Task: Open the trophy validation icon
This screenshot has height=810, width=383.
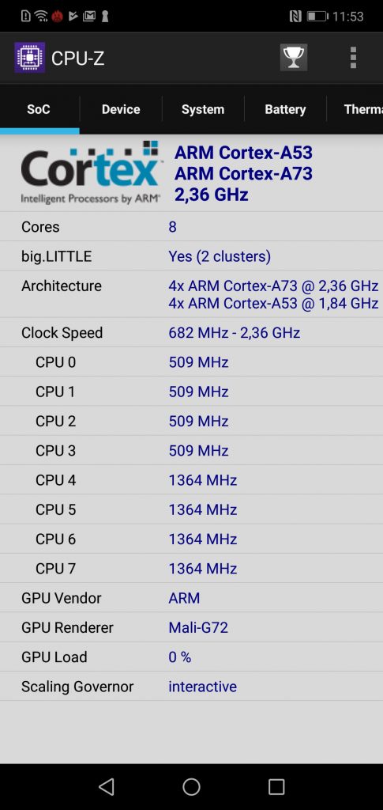Action: pos(294,57)
